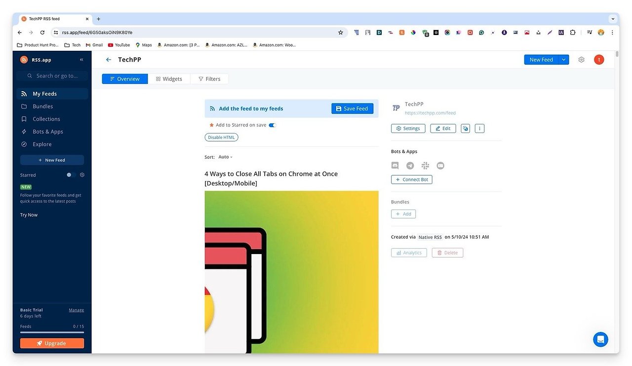The width and height of the screenshot is (632, 366).
Task: Click the sidebar + New Feed button
Action: (52, 160)
